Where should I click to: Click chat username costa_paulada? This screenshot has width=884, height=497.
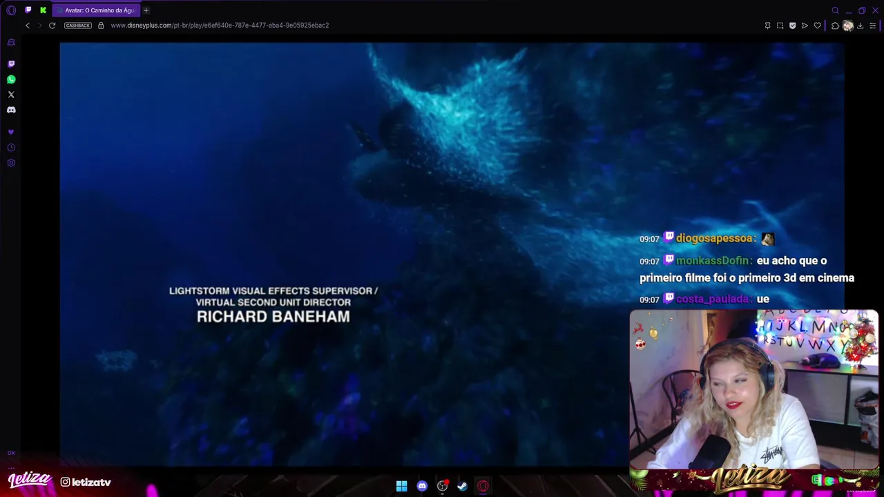coord(713,299)
